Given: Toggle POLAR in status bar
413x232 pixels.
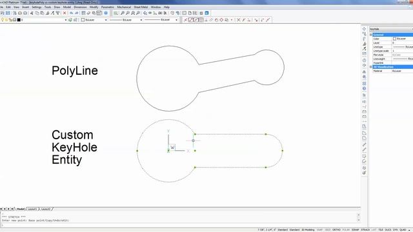Looking at the screenshot, I should click(346, 230).
